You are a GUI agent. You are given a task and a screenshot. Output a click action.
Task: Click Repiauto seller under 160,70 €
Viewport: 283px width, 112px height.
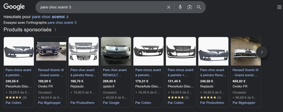pyautogui.click(x=77, y=86)
